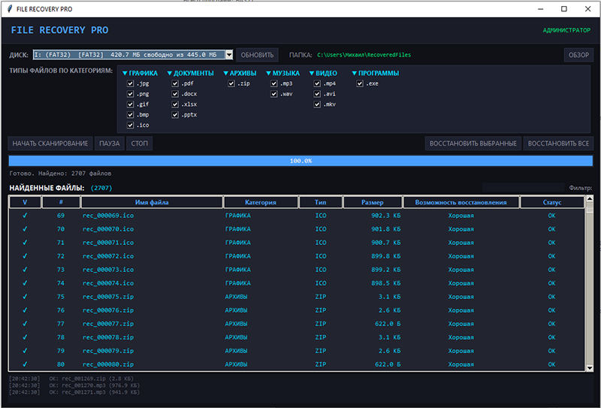
Task: Maximize the File Recovery Pro window
Action: pos(563,8)
